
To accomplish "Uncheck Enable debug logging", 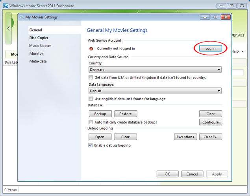I will [x=91, y=145].
